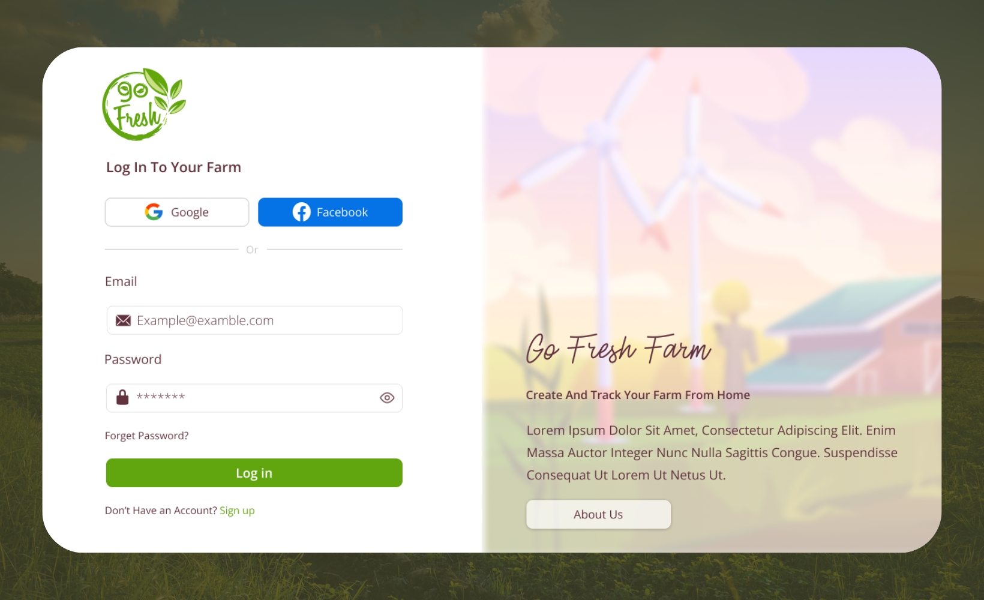The image size is (984, 600).
Task: Click the Log In To Your Farm heading
Action: coord(173,167)
